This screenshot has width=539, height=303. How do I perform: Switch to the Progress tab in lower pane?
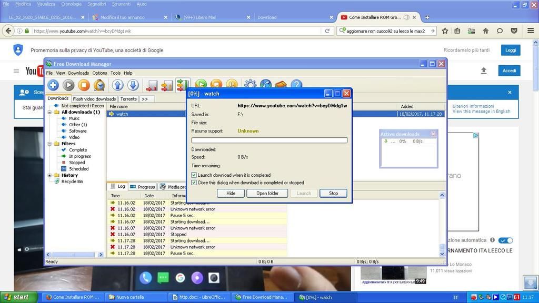(x=143, y=187)
